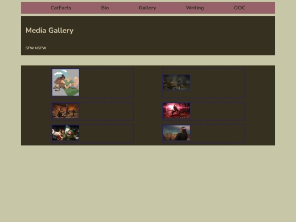View the red glowing creature thumbnail
The image size is (296, 222).
[x=177, y=110]
